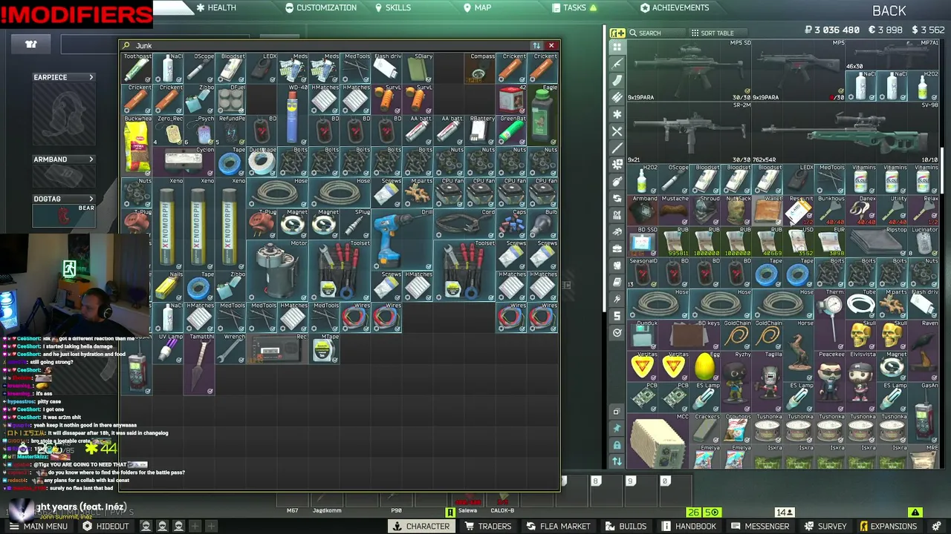This screenshot has height=534, width=951.
Task: Click the SR-2M weapon in stash
Action: point(689,133)
